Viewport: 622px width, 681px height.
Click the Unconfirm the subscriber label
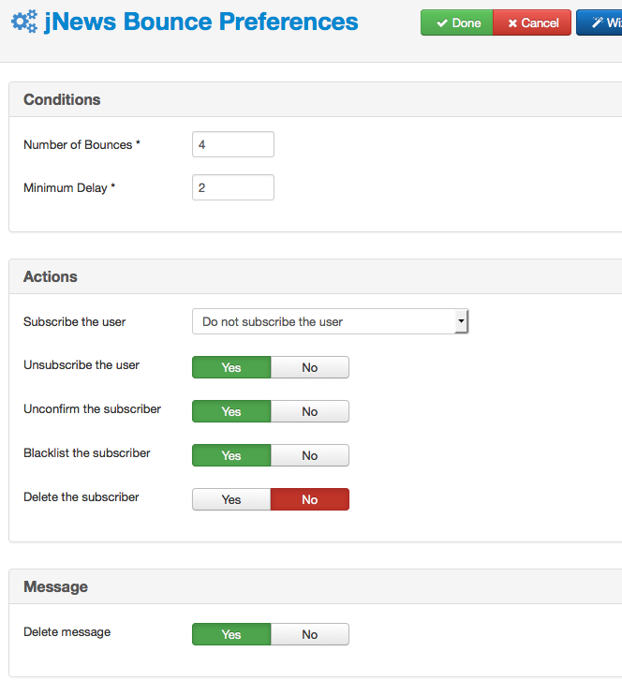point(92,409)
